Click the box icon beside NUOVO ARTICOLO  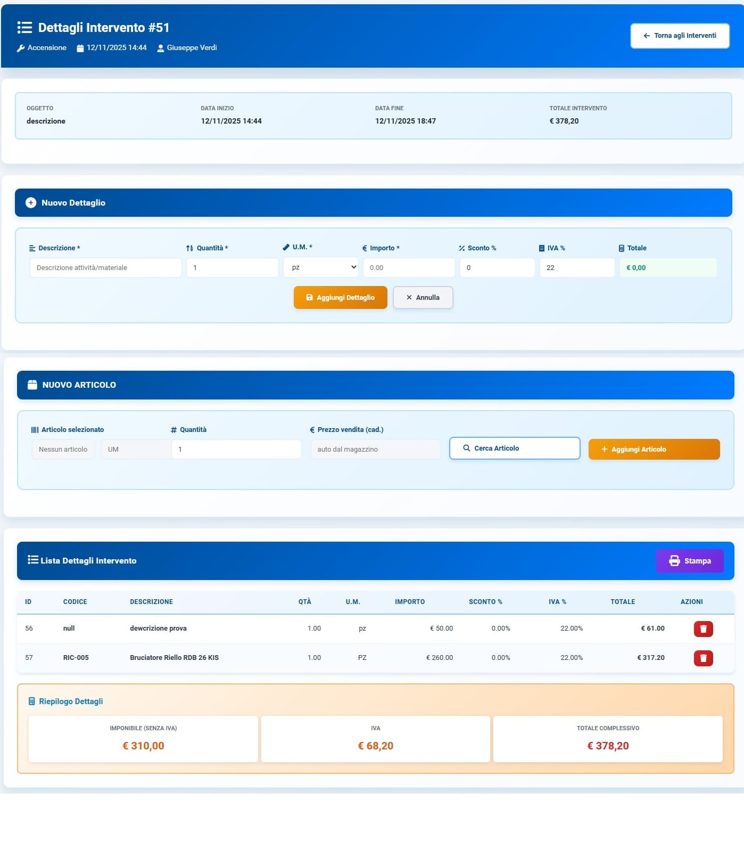click(x=32, y=385)
